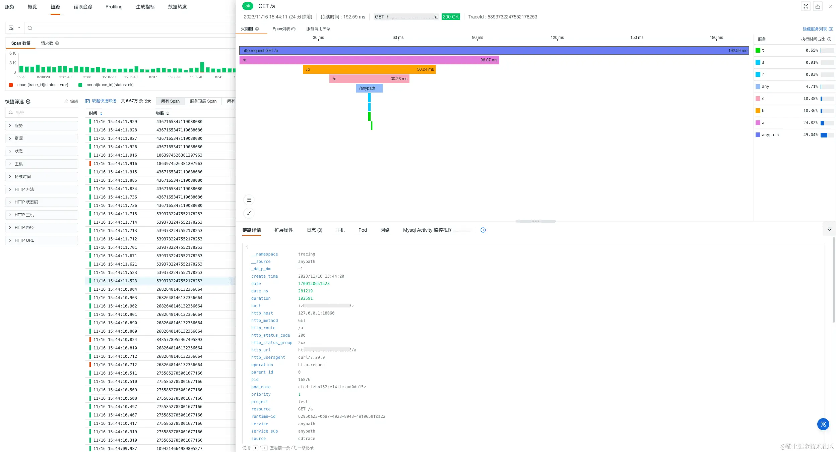
Task: Open the Profiling top menu tab
Action: pyautogui.click(x=114, y=7)
